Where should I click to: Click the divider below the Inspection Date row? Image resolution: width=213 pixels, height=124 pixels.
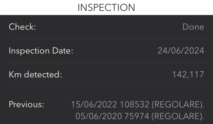click(106, 63)
